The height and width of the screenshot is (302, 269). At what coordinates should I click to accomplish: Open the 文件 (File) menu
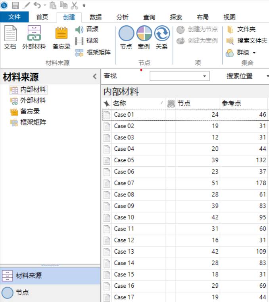(x=14, y=17)
